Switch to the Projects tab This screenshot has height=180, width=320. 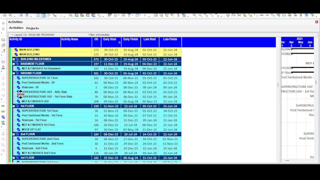[32, 28]
